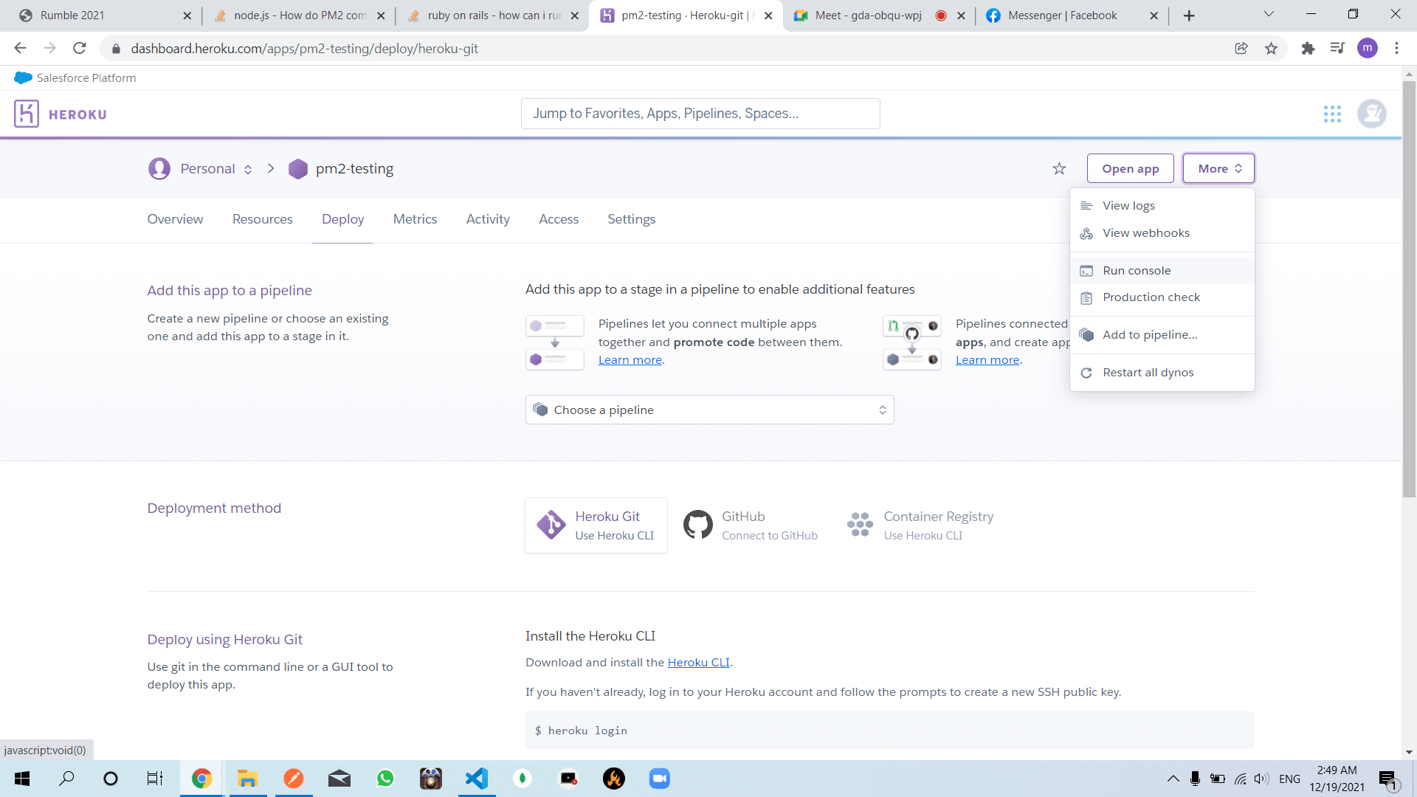Select Container Registry deployment method
The width and height of the screenshot is (1417, 797).
coord(920,525)
